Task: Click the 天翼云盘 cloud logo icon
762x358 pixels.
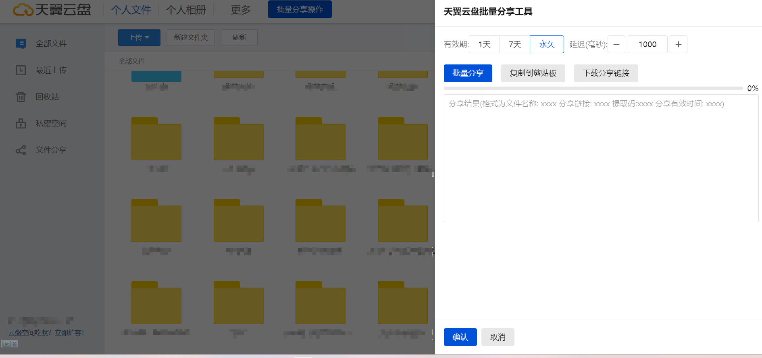Action: click(23, 10)
